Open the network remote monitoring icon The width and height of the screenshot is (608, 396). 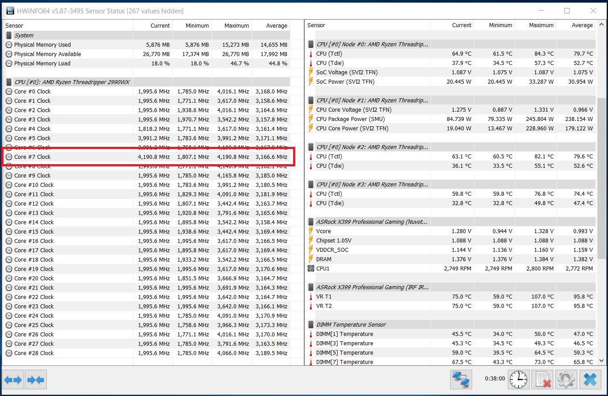point(461,380)
